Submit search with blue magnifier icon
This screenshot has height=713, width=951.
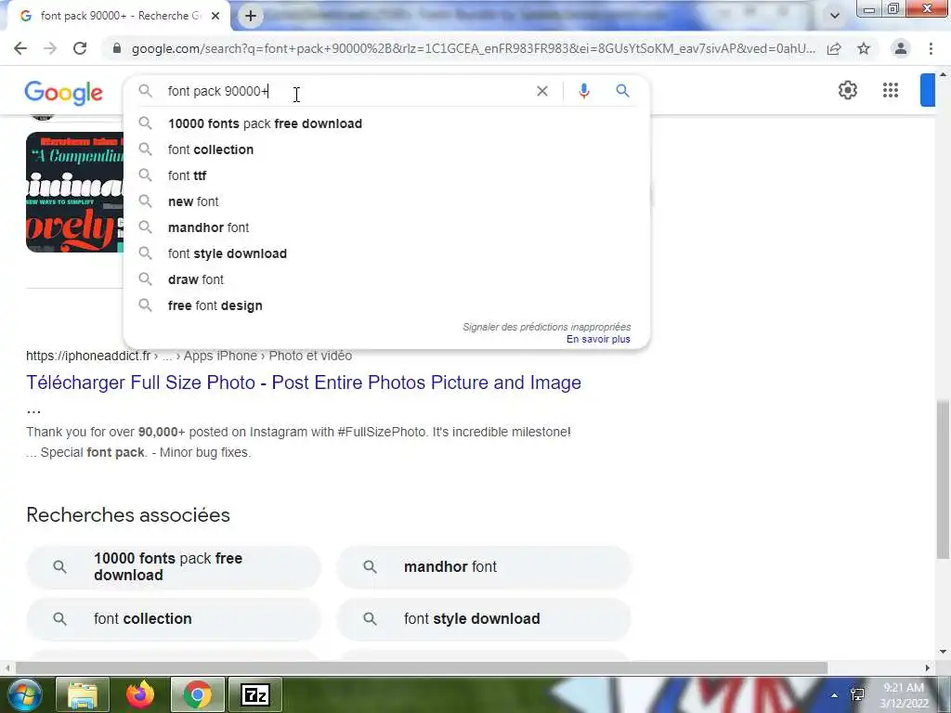tap(622, 91)
